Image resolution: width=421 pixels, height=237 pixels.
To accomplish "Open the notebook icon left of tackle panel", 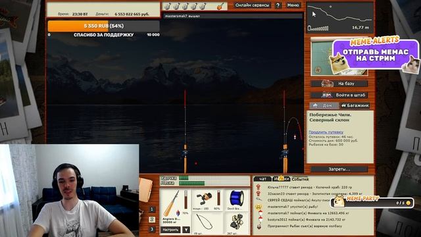I will point(145,190).
